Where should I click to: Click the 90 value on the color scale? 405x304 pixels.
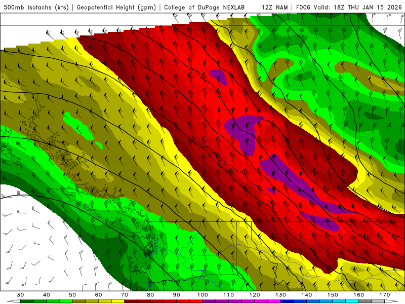176,295
